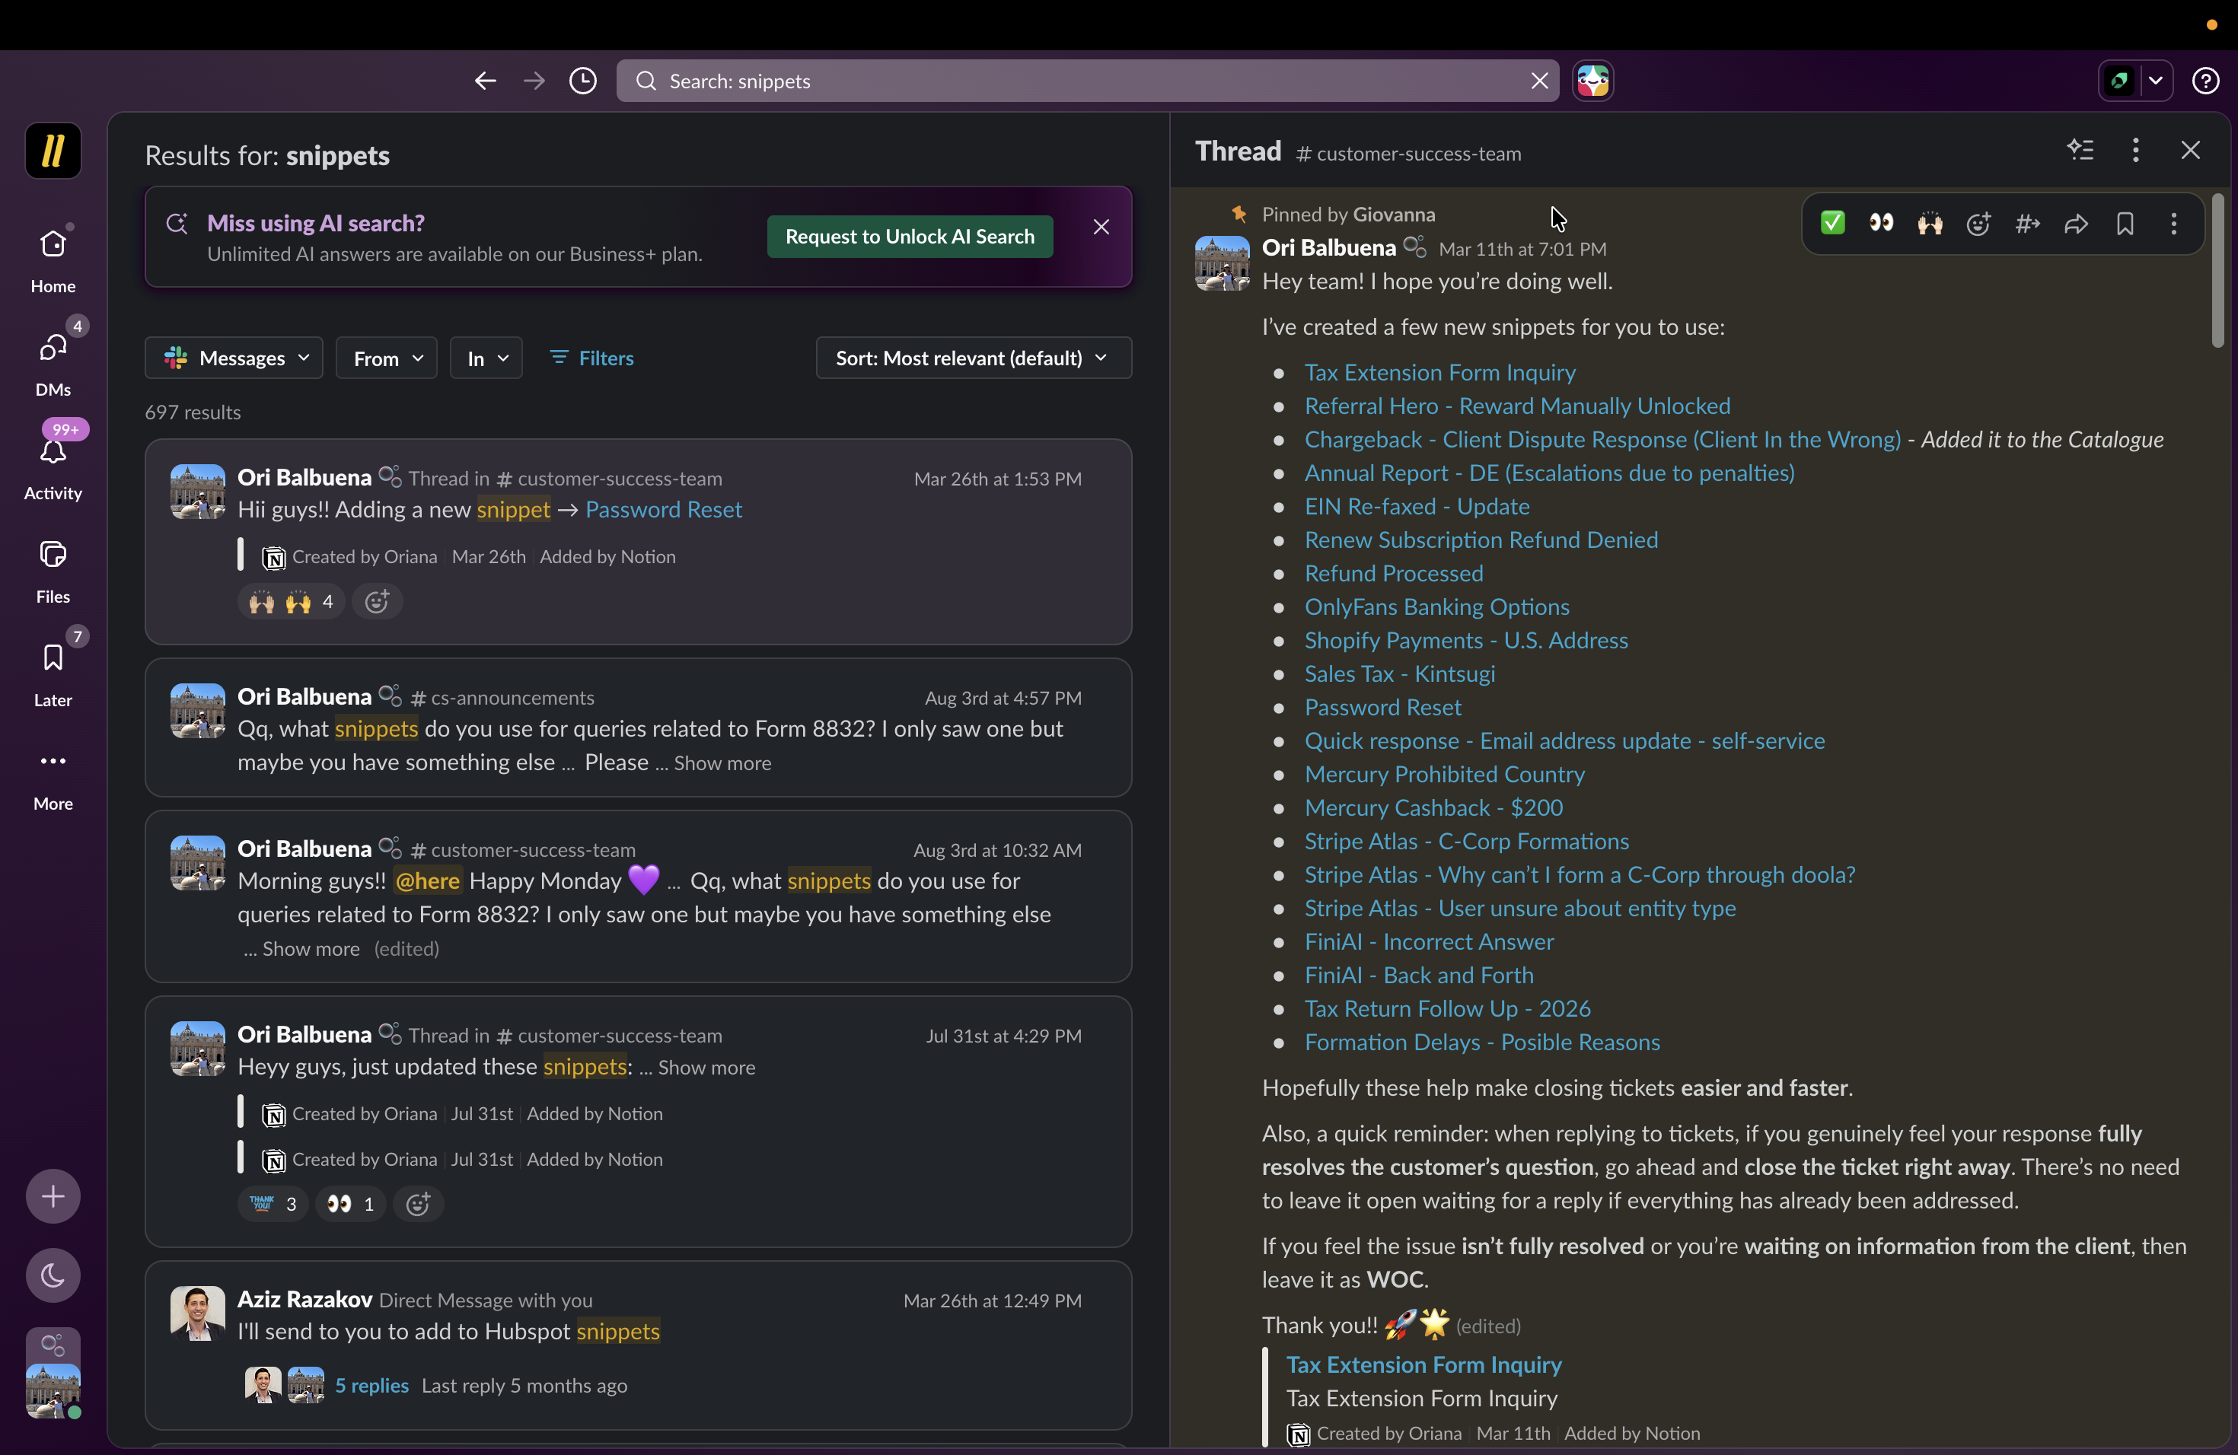2238x1455 pixels.
Task: Open Mercury Cashback - $200 link
Action: (1433, 808)
